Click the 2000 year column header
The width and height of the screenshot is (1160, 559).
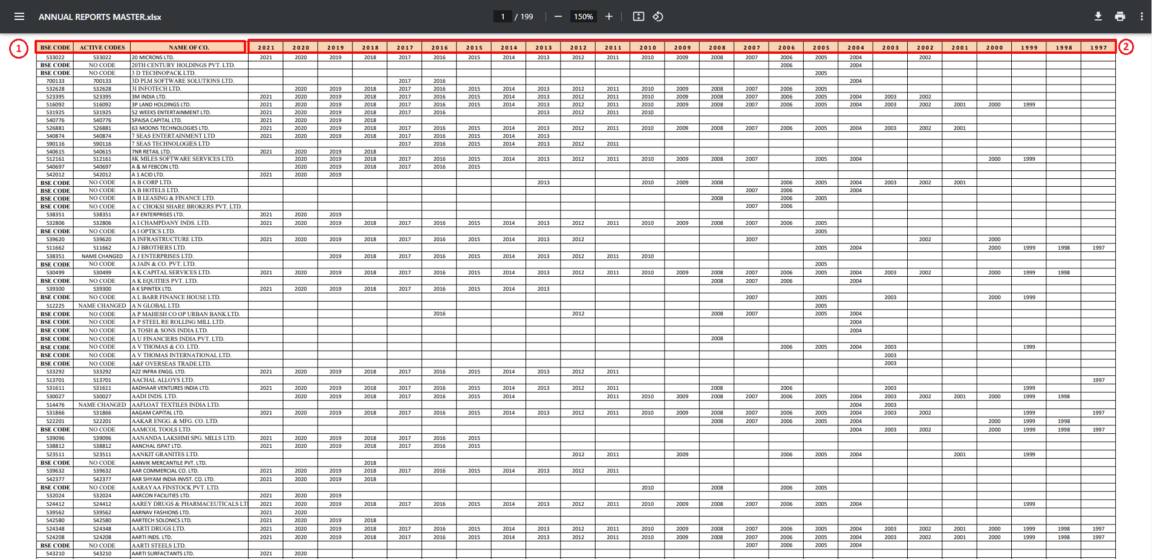pyautogui.click(x=995, y=47)
